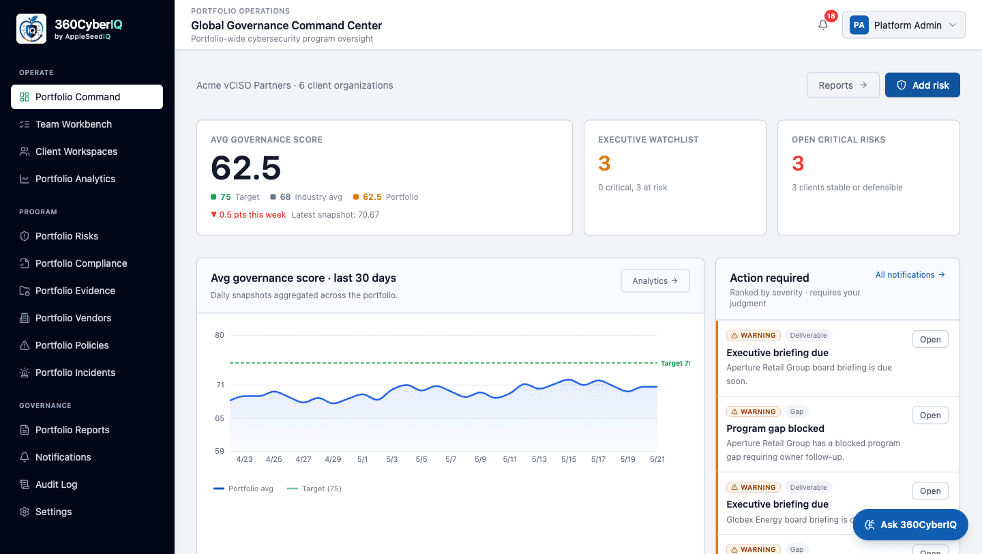
Task: Open Client Workspaces in sidebar
Action: point(87,151)
